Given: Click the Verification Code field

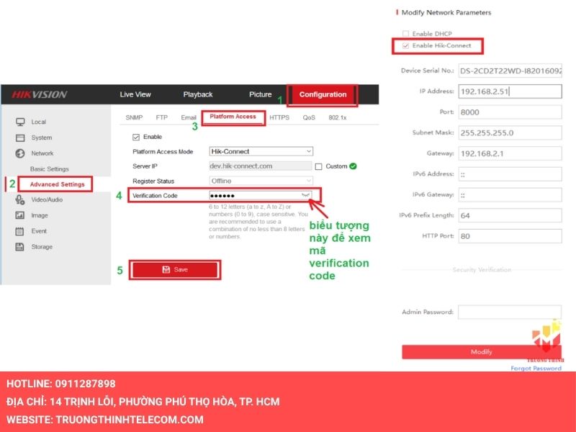Looking at the screenshot, I should point(261,195).
